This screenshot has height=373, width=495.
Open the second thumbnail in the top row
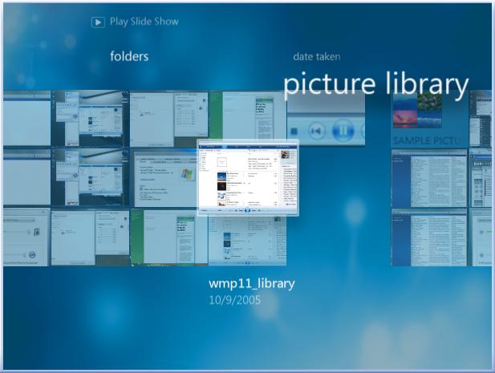pyautogui.click(x=89, y=117)
